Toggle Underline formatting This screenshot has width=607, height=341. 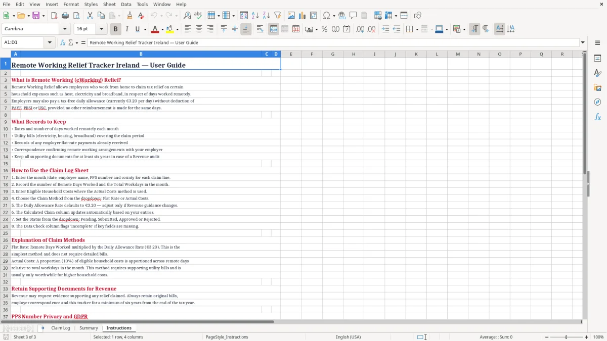(137, 29)
